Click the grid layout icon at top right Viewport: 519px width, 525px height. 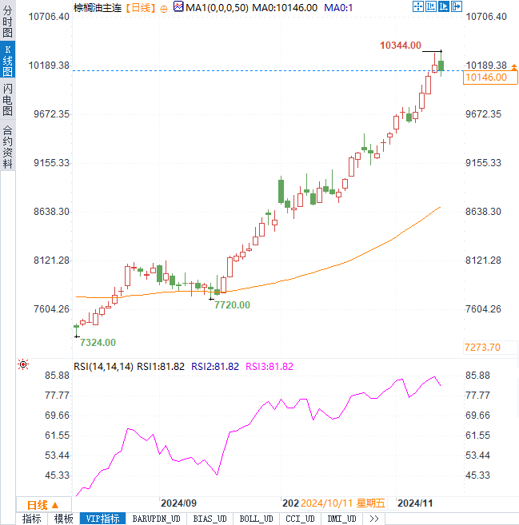[x=457, y=6]
